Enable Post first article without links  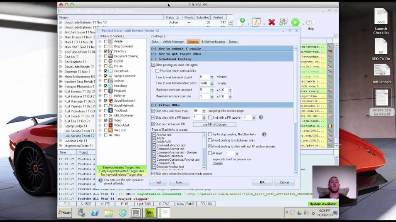(158, 71)
